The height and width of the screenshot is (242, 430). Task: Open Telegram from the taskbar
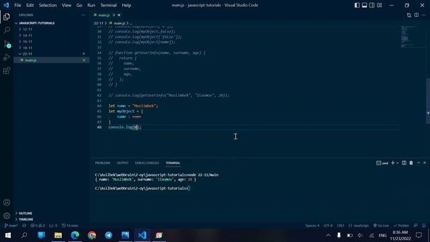[x=109, y=235]
